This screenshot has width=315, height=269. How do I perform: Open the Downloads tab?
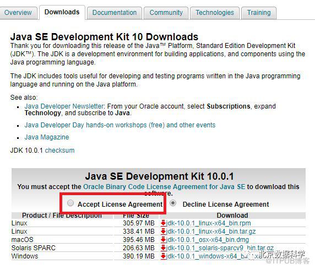[x=62, y=12]
